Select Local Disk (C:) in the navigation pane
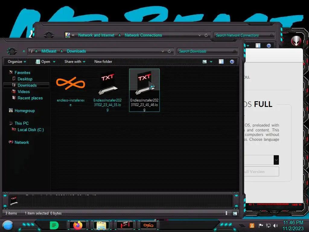 [x=31, y=130]
